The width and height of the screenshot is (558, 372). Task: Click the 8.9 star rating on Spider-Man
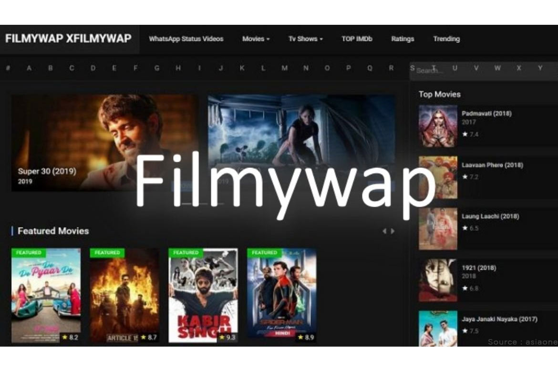(306, 337)
